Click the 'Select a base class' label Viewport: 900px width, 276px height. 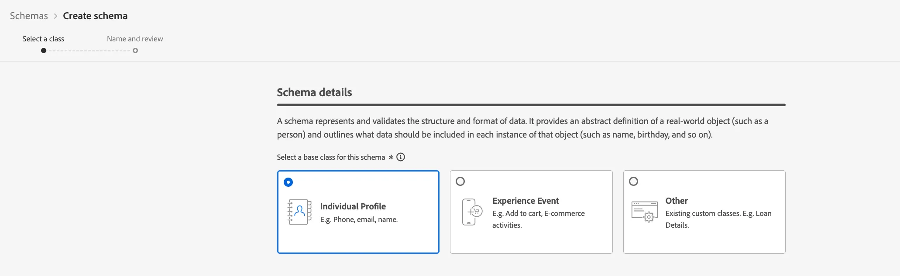tap(331, 157)
